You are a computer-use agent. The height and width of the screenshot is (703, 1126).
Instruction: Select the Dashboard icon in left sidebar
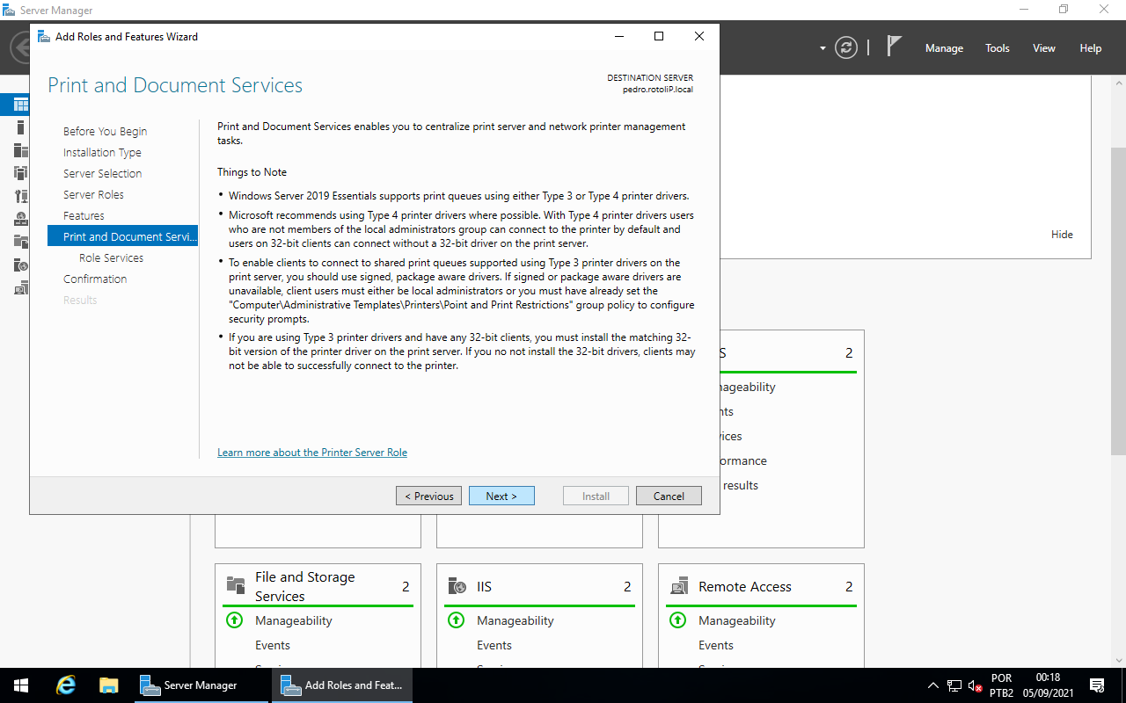point(20,105)
